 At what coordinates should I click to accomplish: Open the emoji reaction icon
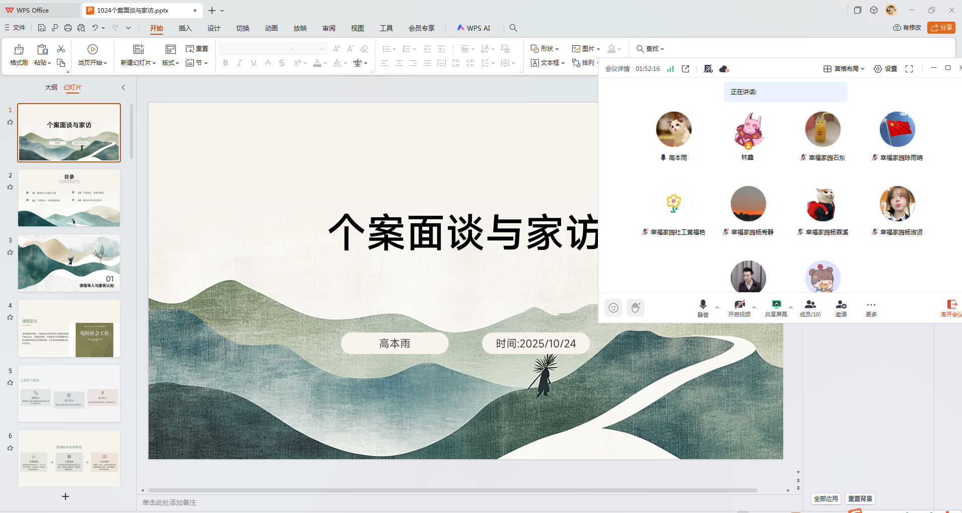point(613,308)
